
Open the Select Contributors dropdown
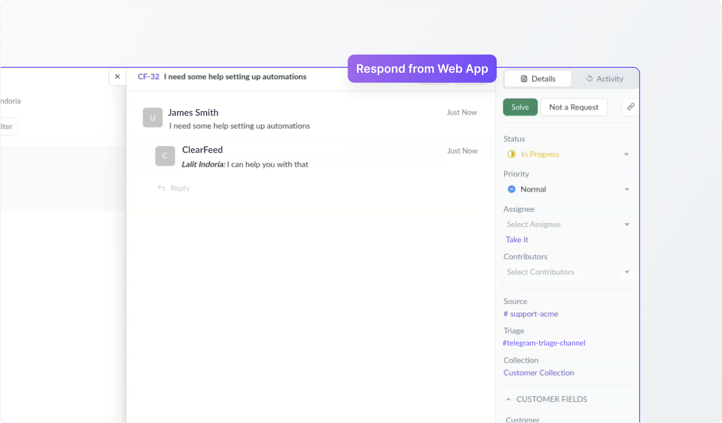coord(568,272)
